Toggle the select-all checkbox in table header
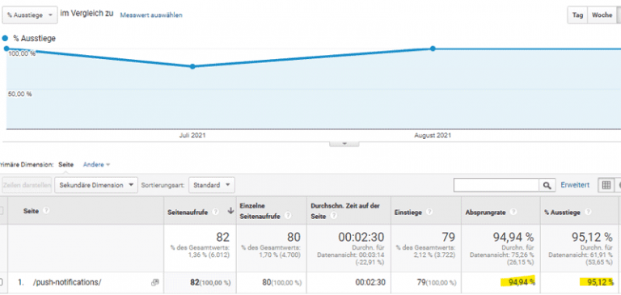This screenshot has width=621, height=295. (x=1, y=211)
